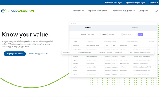This screenshot has height=97, width=159.
Task: Open the site search magnifier icon
Action: (x=156, y=11)
